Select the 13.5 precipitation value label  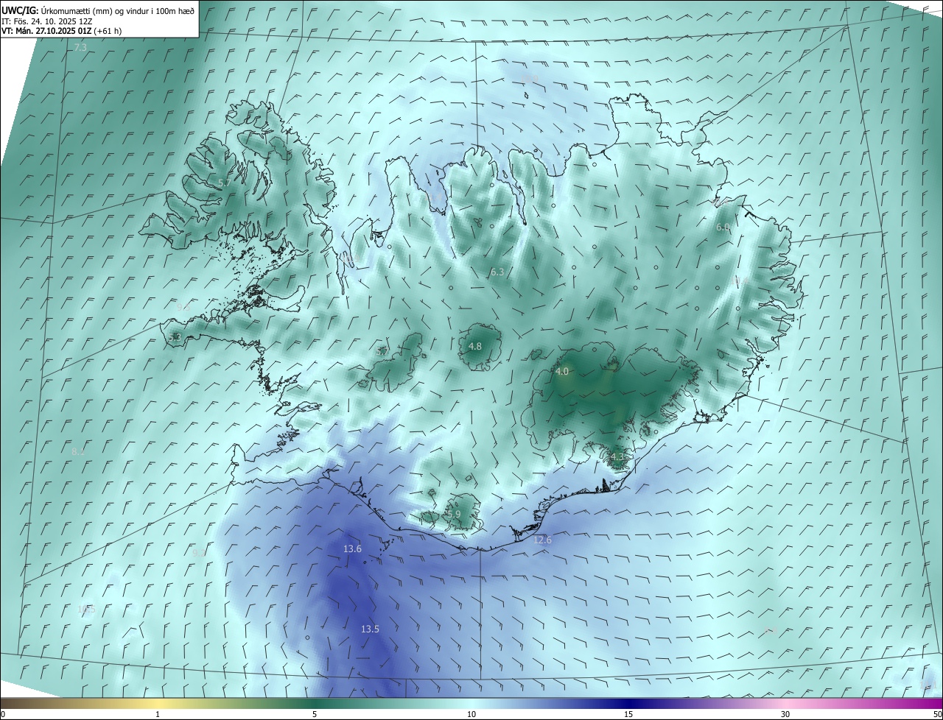click(x=370, y=629)
